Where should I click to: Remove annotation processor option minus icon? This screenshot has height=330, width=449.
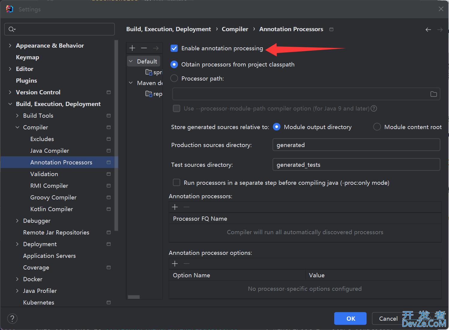pos(186,264)
